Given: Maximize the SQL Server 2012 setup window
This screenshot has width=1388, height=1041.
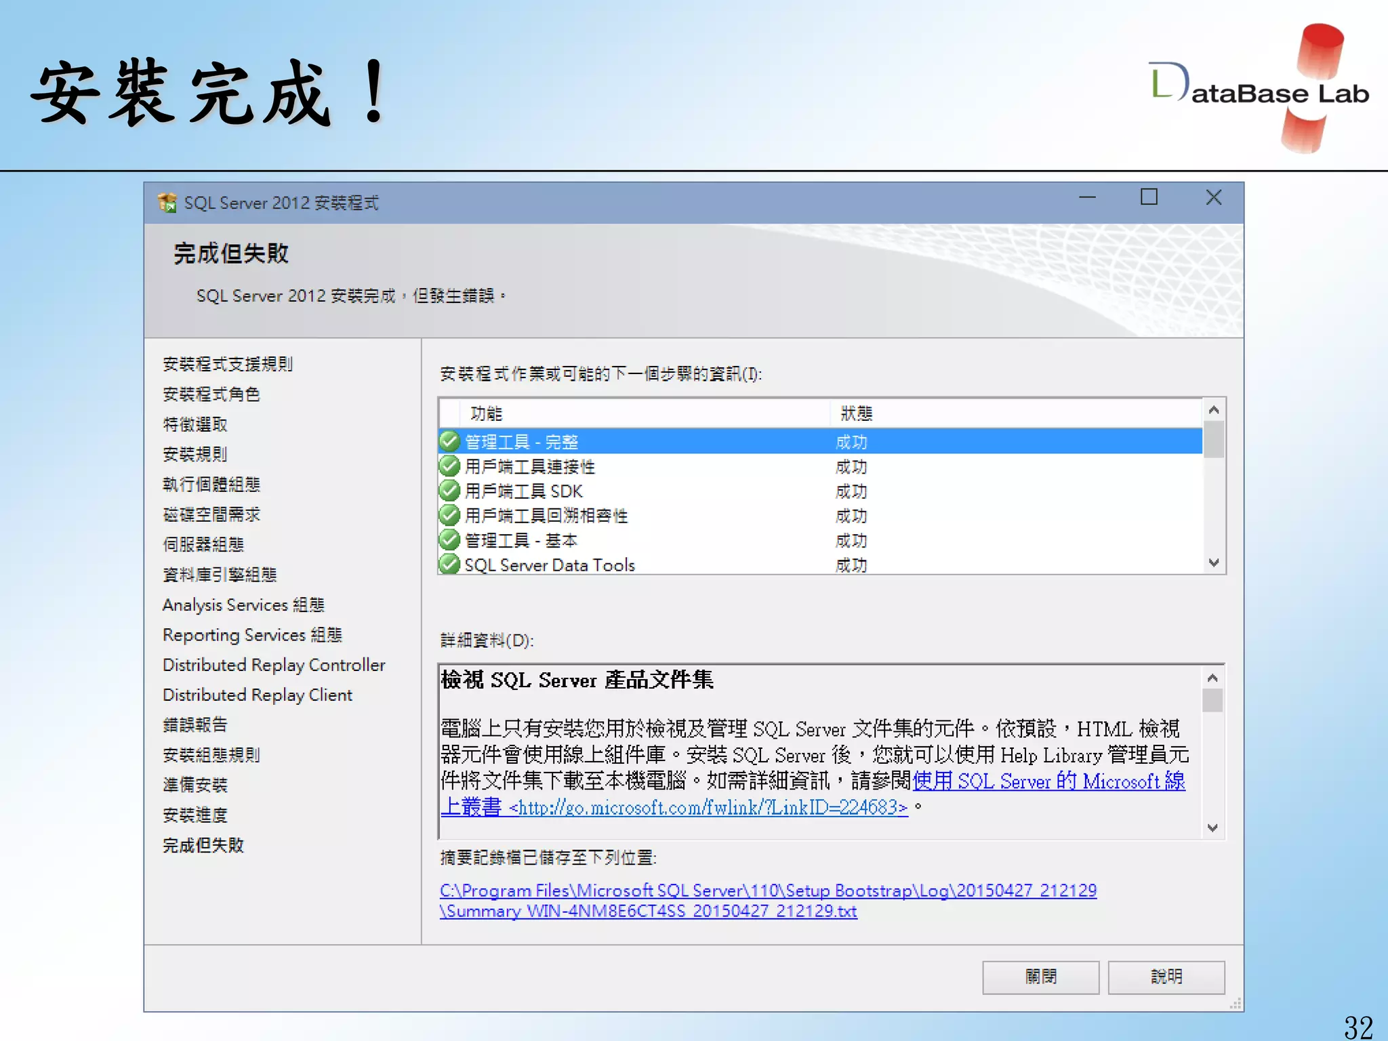Looking at the screenshot, I should (x=1149, y=197).
